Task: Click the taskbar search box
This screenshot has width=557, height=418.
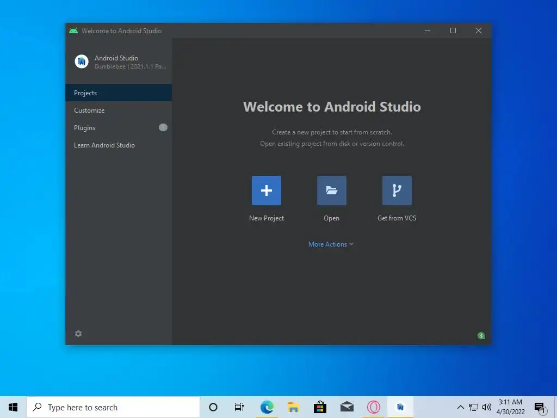Action: pos(113,407)
